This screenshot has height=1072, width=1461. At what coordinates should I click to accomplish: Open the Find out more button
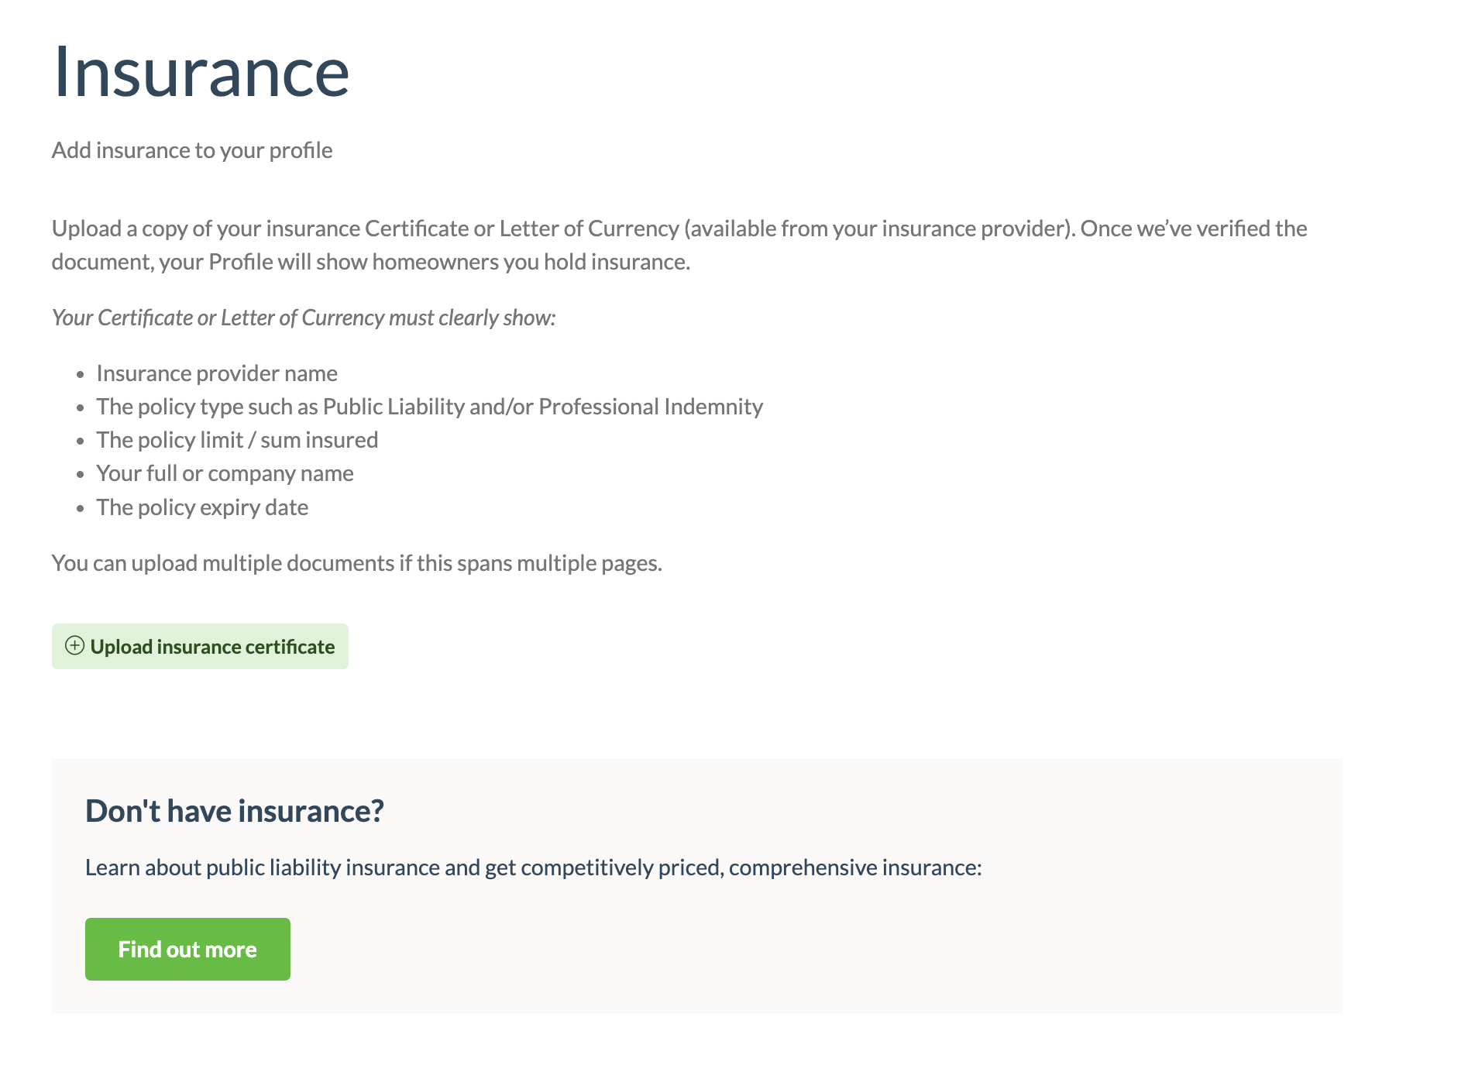pyautogui.click(x=187, y=949)
